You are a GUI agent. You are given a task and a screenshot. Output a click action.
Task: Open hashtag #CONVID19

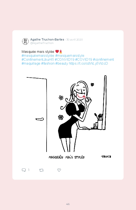(64, 59)
